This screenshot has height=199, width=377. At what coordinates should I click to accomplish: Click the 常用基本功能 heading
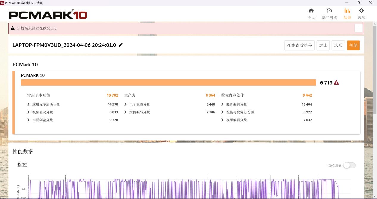[39, 95]
